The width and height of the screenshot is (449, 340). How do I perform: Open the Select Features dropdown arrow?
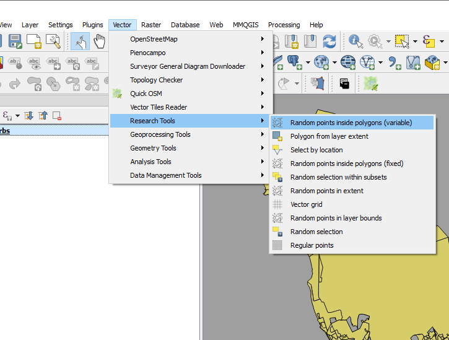click(x=415, y=41)
